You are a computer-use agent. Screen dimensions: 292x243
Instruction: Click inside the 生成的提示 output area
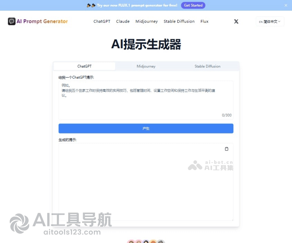click(146, 182)
